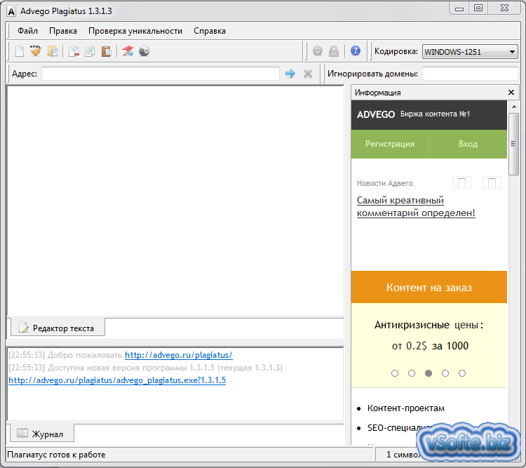The width and height of the screenshot is (526, 468).
Task: Click the Антикризисные цены text
Action: pyautogui.click(x=429, y=325)
